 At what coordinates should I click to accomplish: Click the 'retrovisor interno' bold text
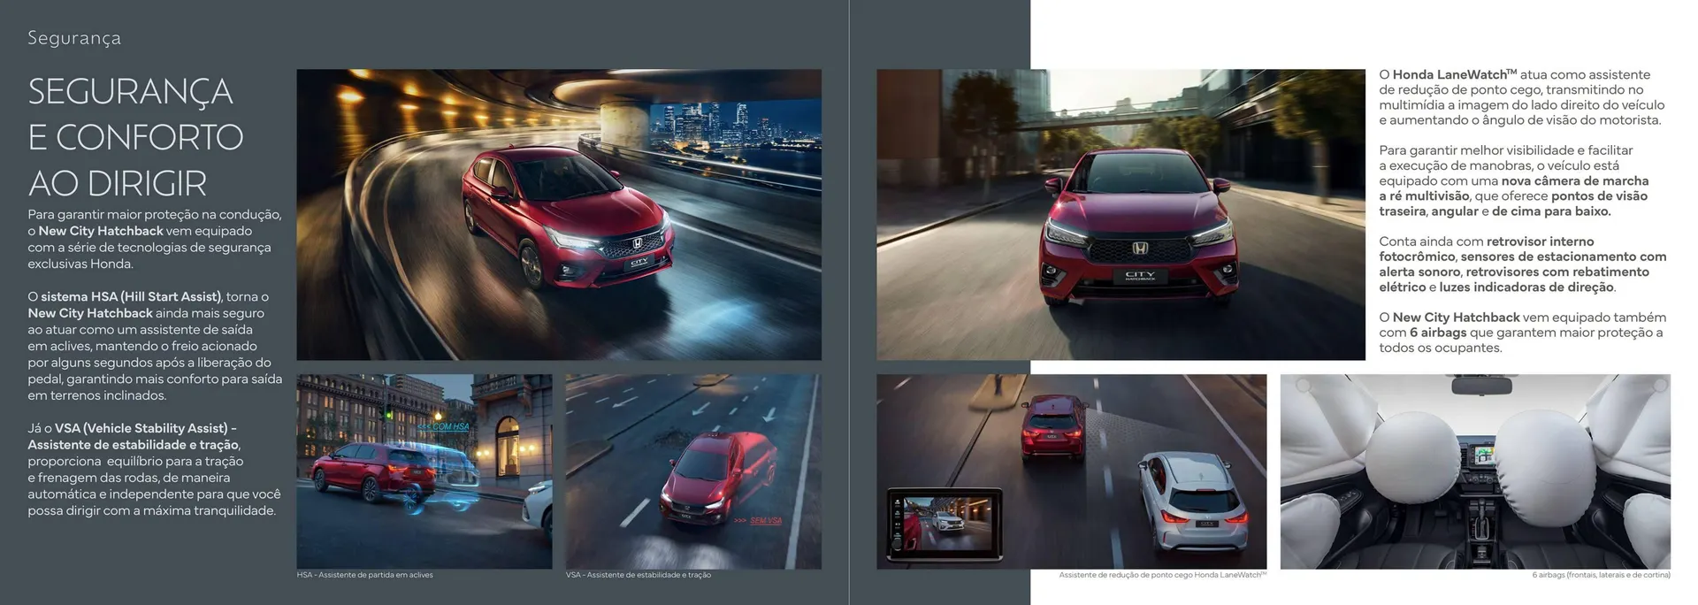point(1541,241)
